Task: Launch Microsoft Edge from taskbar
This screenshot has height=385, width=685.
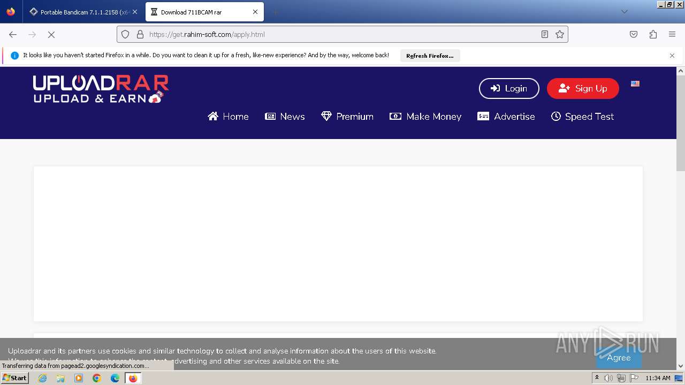Action: click(x=115, y=378)
